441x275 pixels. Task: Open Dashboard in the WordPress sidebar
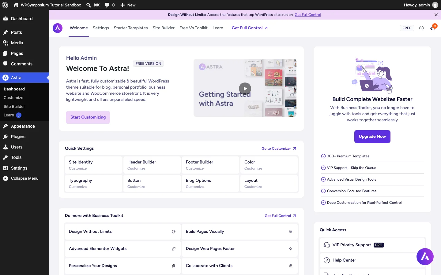coord(24,19)
